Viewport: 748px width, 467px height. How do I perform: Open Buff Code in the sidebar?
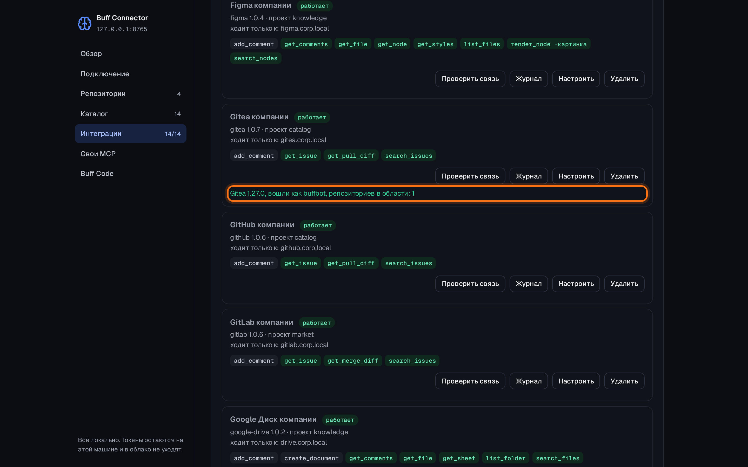(x=130, y=174)
